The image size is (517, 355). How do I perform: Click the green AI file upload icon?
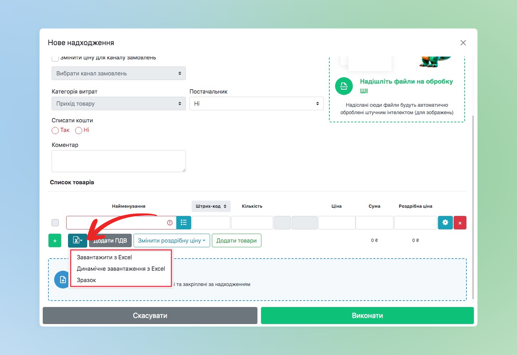[x=344, y=86]
